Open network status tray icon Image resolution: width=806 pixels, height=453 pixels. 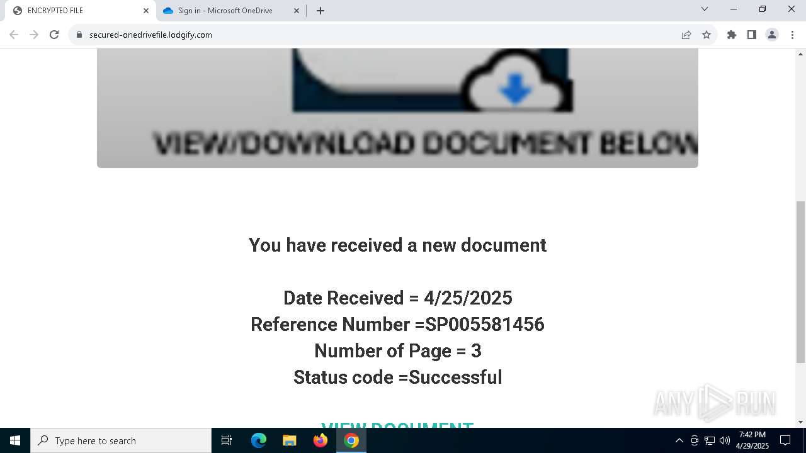pos(710,440)
